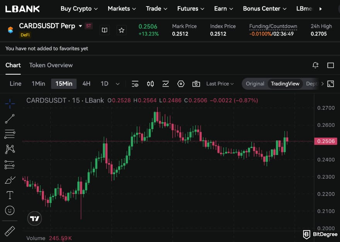Select the pattern drawing tool
Screen dimensions: 340x242
pyautogui.click(x=10, y=149)
